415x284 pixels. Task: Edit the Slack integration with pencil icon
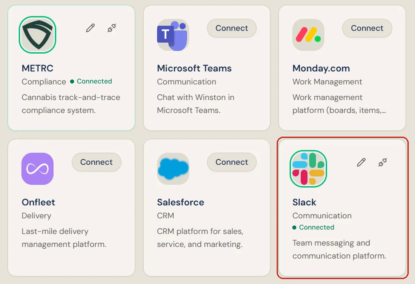361,162
